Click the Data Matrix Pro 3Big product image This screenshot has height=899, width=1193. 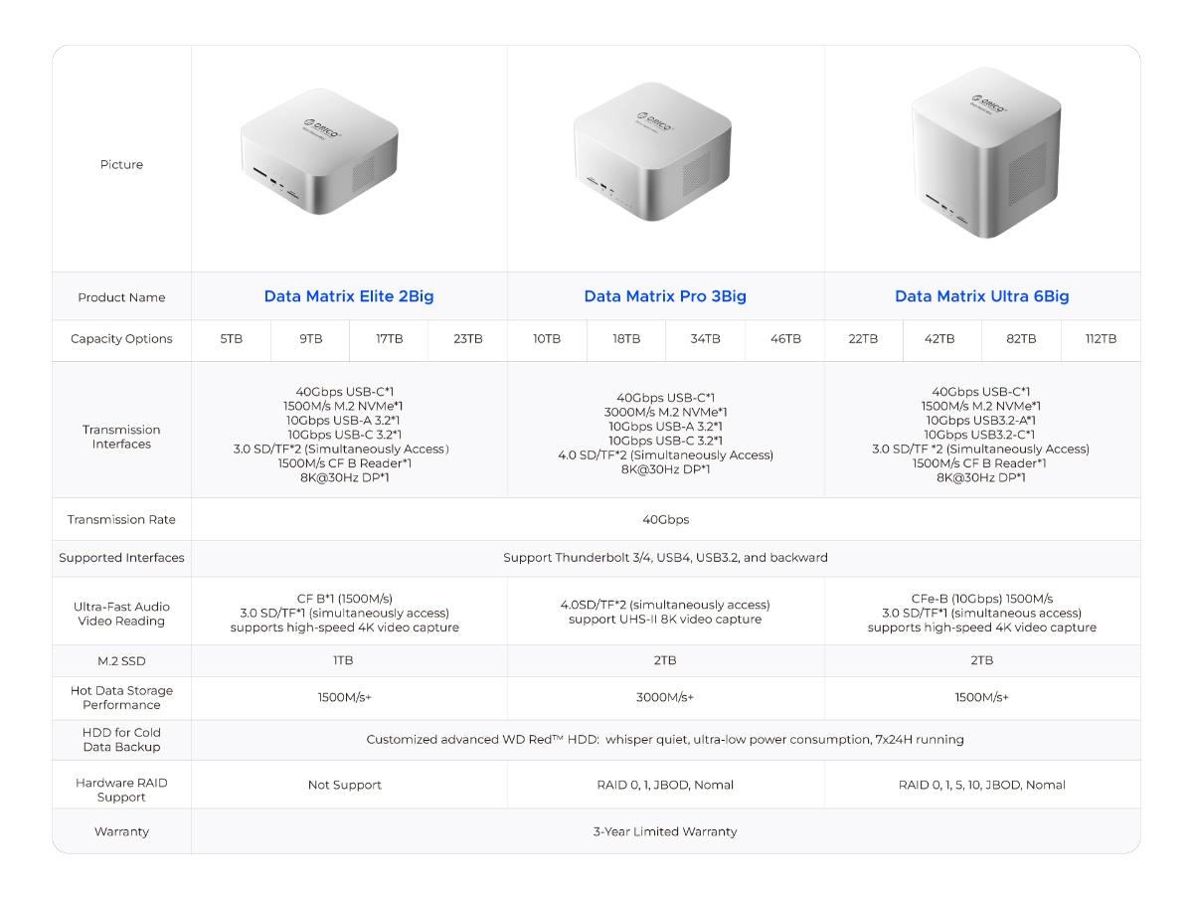pos(652,151)
